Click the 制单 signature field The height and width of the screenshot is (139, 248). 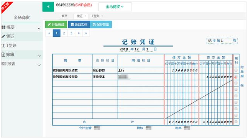[x=187, y=128]
